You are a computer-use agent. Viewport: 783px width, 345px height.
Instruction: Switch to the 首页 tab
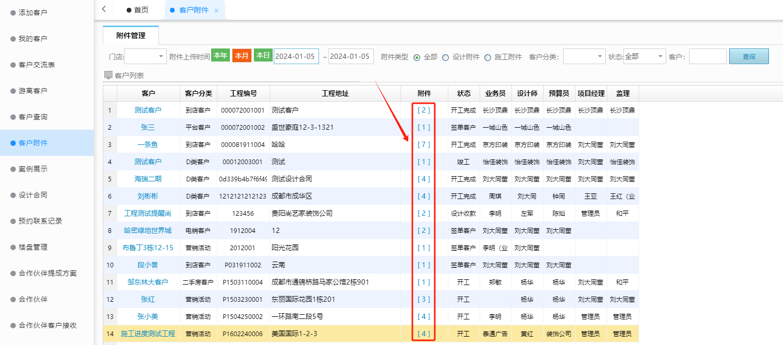click(138, 9)
